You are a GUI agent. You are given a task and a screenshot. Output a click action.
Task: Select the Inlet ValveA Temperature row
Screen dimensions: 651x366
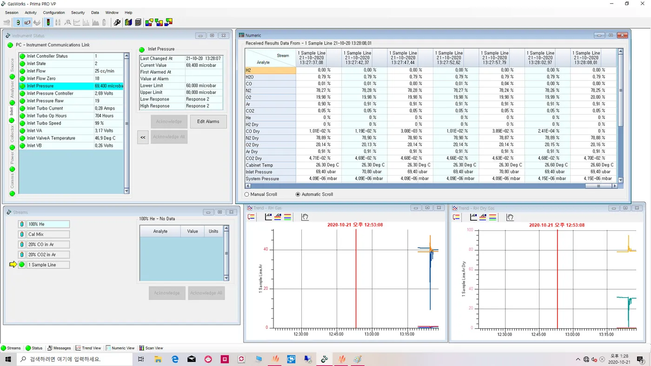tap(71, 138)
